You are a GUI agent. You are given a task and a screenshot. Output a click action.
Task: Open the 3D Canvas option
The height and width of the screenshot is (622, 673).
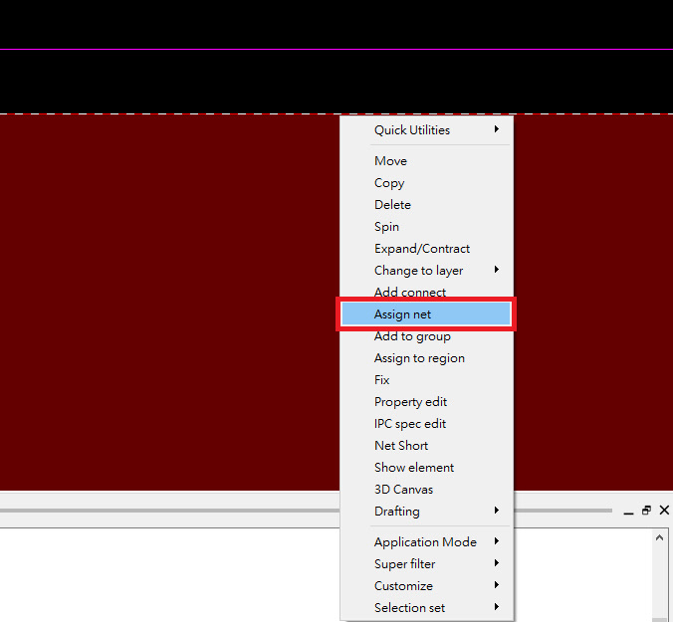426,489
